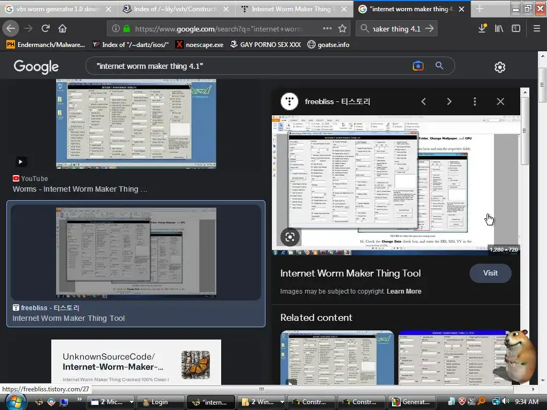The height and width of the screenshot is (410, 547).
Task: Open the 'Learn More' copyright link
Action: 404,291
